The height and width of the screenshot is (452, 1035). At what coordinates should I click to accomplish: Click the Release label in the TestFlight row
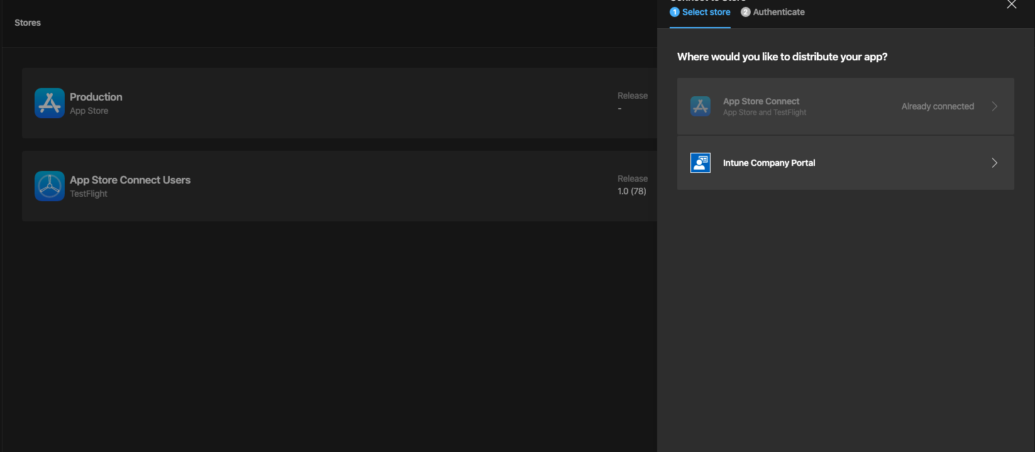click(633, 179)
